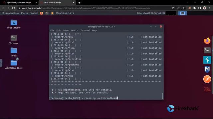Click Firefox icon in top panel
The height and width of the screenshot is (119, 213).
point(41,13)
